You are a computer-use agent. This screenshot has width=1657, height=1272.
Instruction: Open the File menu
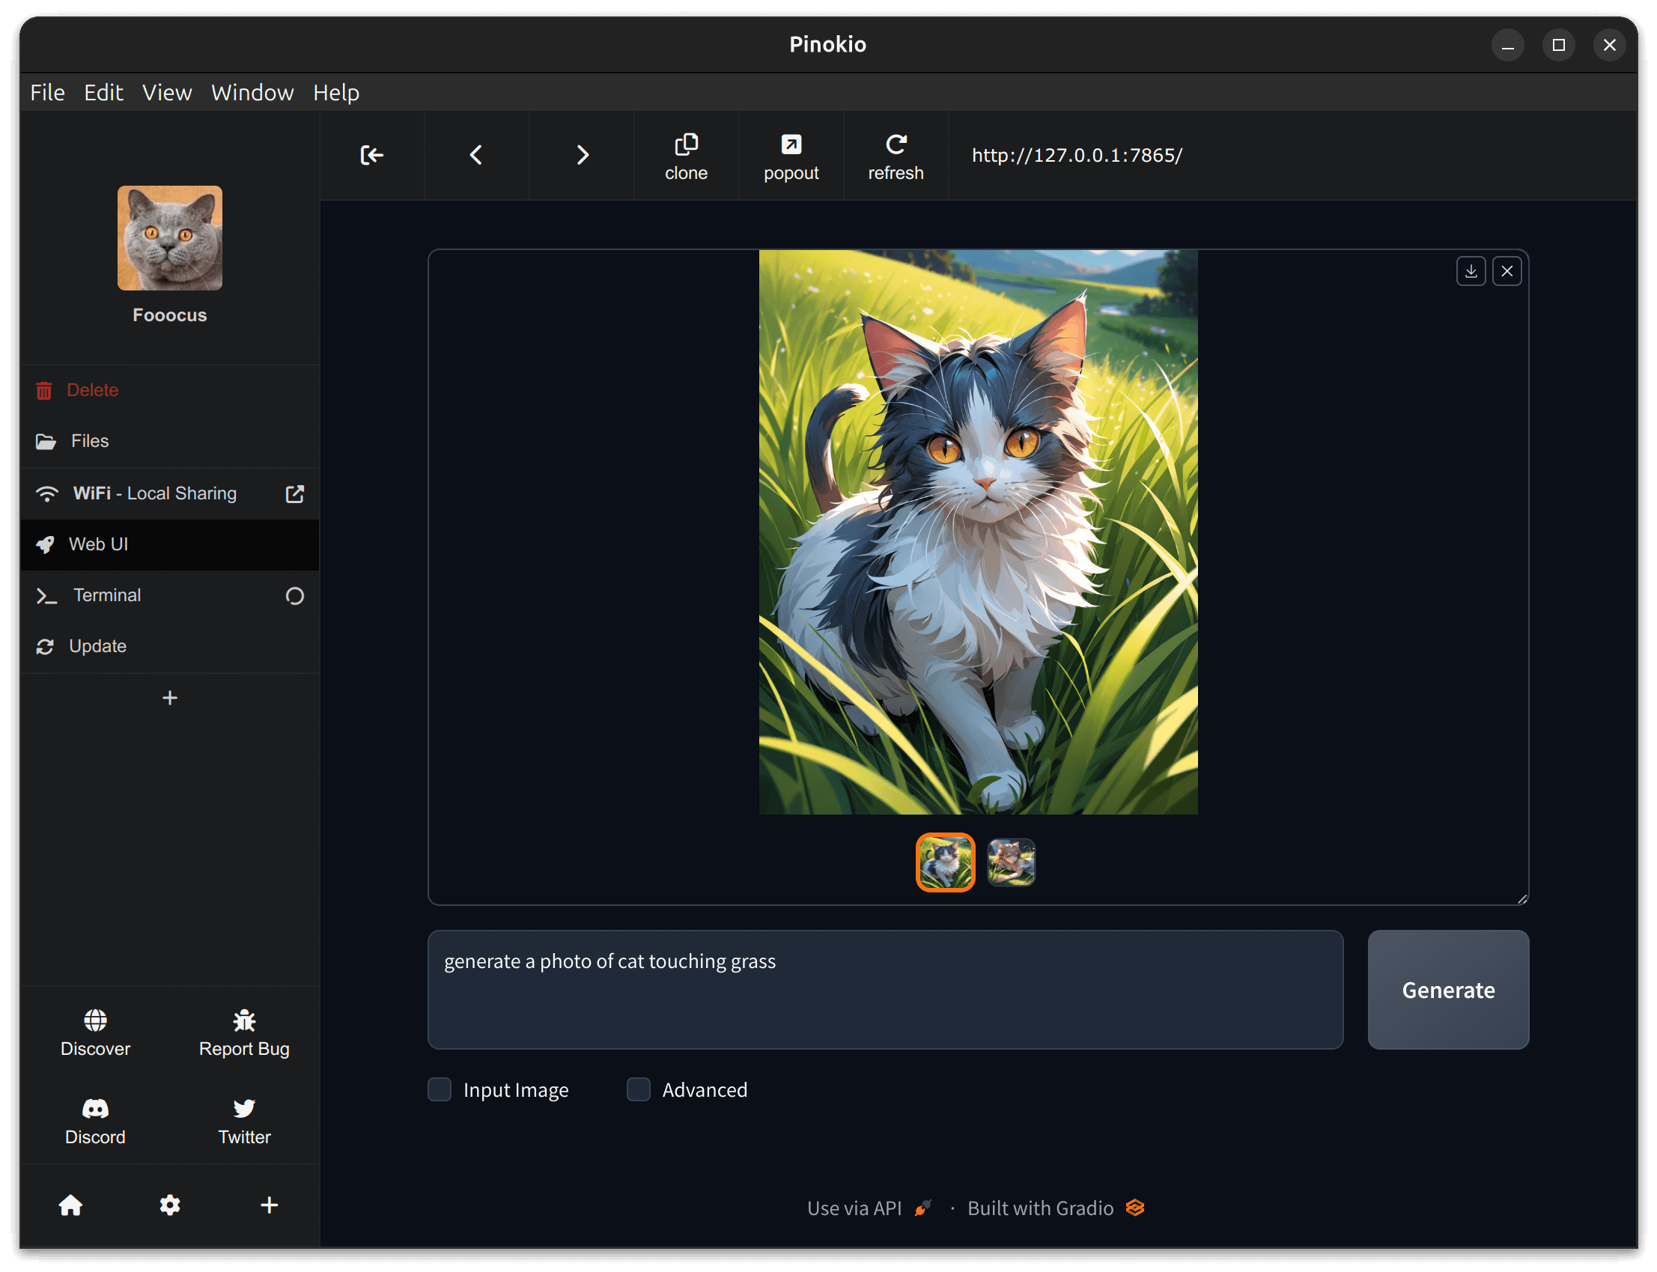pos(46,92)
